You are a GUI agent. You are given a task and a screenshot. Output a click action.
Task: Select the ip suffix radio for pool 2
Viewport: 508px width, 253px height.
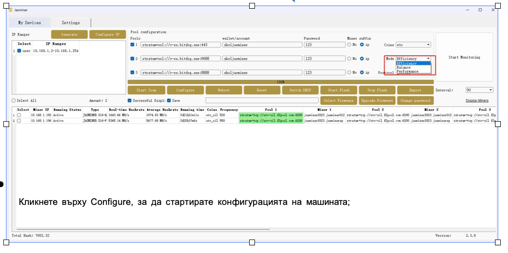[362, 59]
